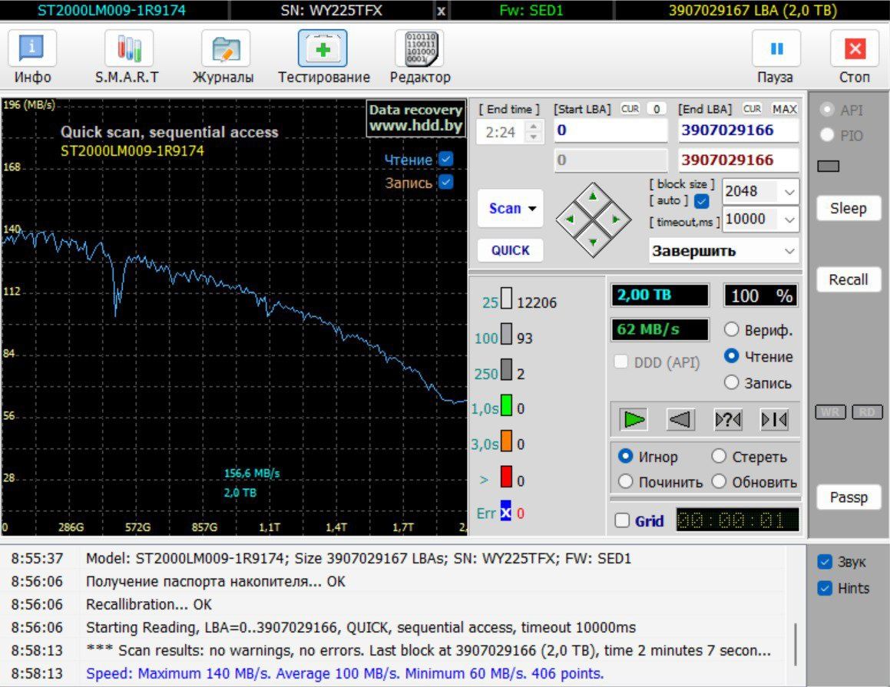Image resolution: width=890 pixels, height=687 pixels.
Task: Click the green 1,0s block indicator
Action: (x=506, y=406)
